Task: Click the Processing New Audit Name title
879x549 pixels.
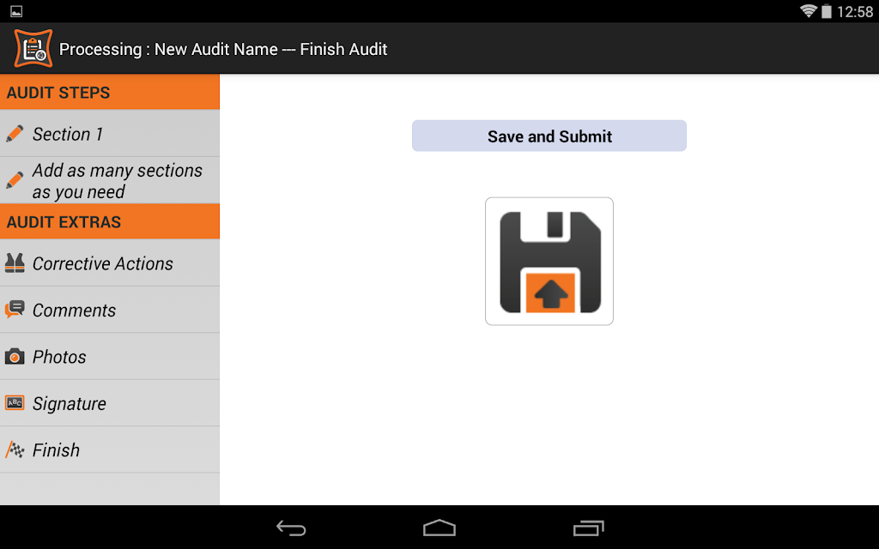Action: (x=223, y=49)
